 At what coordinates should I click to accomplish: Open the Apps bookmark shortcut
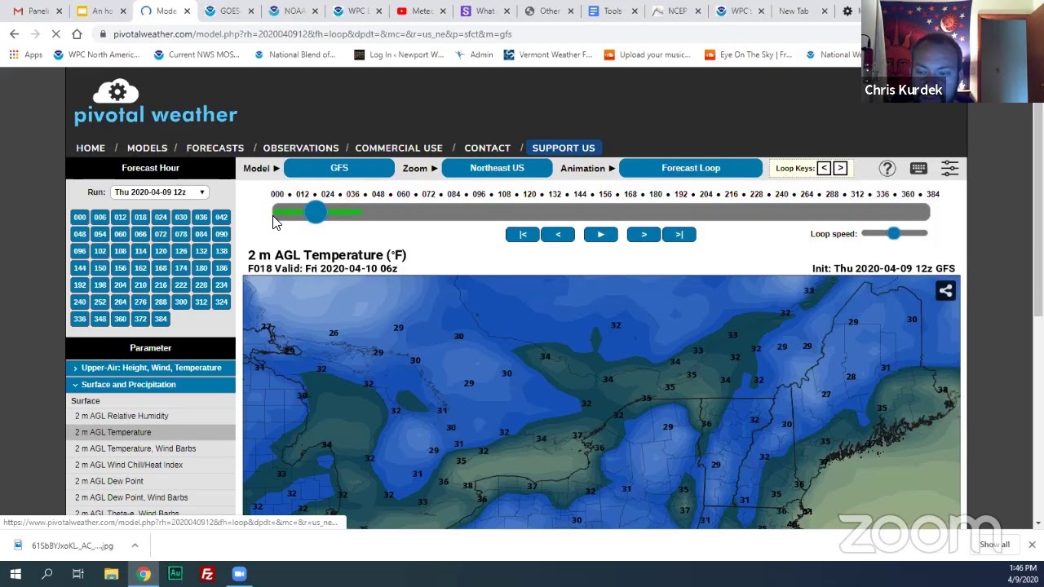click(x=27, y=55)
